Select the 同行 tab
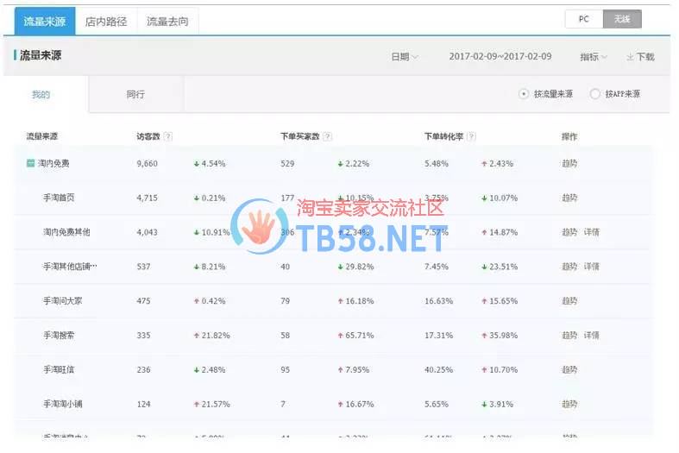Viewport: 679px width, 453px height. (135, 94)
